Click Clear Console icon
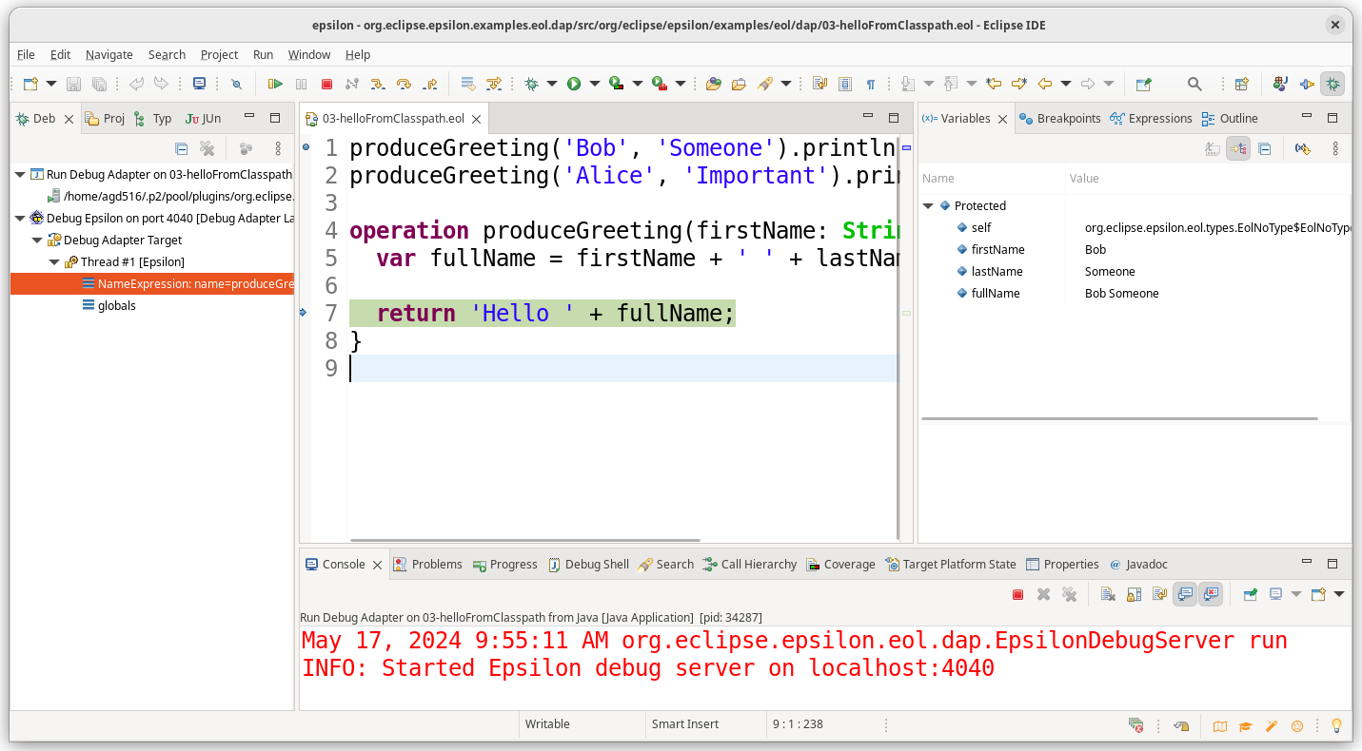 click(1108, 594)
